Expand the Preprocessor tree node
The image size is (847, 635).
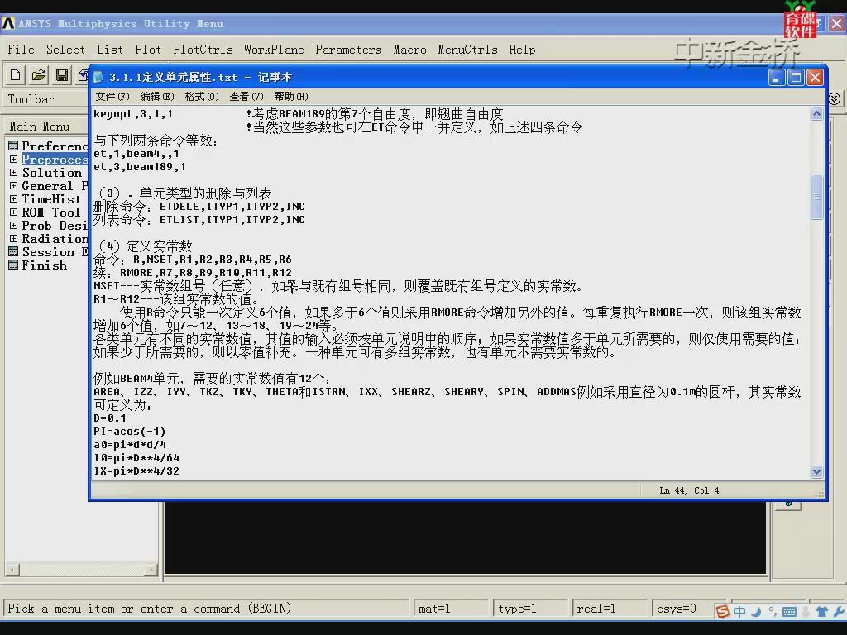[x=13, y=160]
